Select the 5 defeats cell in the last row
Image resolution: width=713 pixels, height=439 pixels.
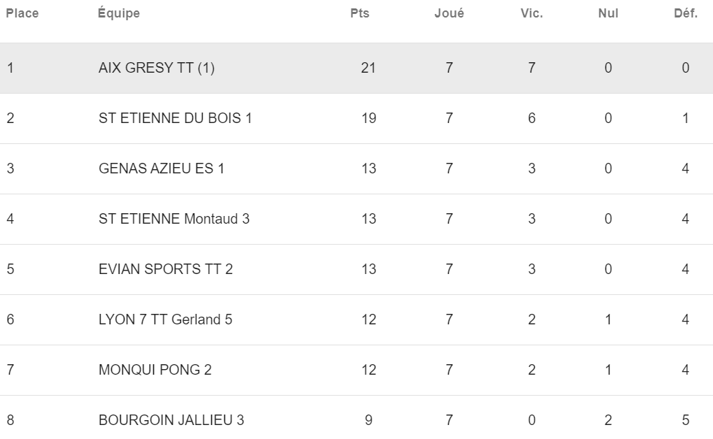pyautogui.click(x=686, y=420)
